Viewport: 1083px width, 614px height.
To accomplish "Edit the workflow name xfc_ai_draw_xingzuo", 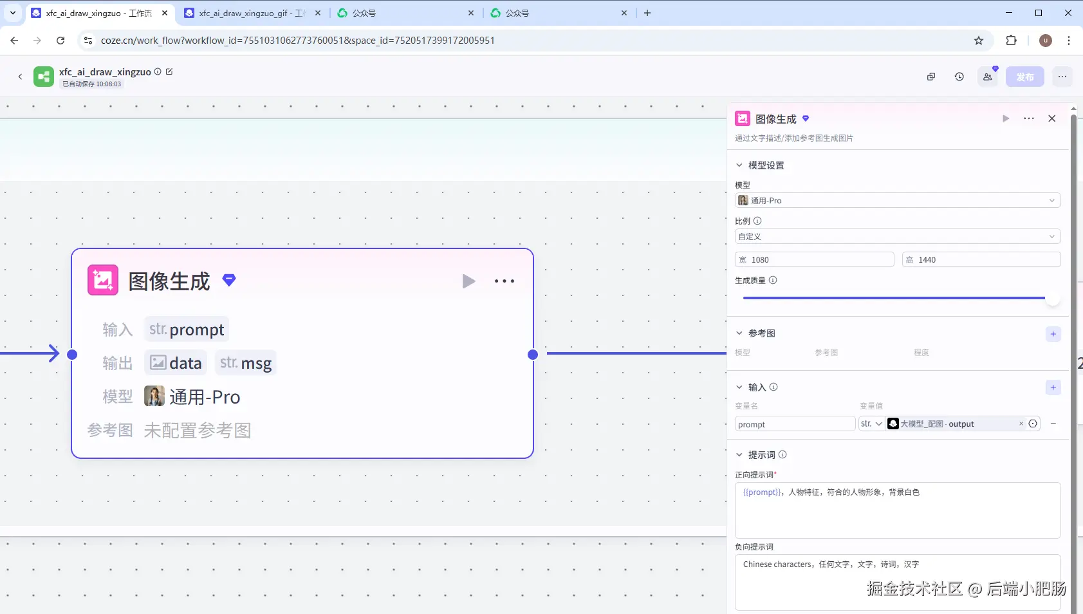I will 169,71.
